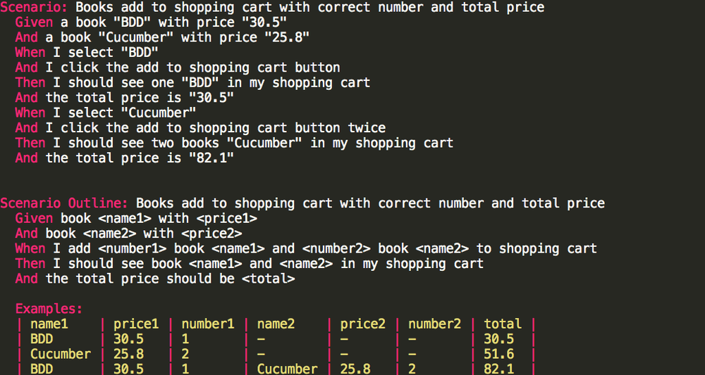Click "82.1" in the examples table's last row
The image size is (705, 375).
coord(498,369)
